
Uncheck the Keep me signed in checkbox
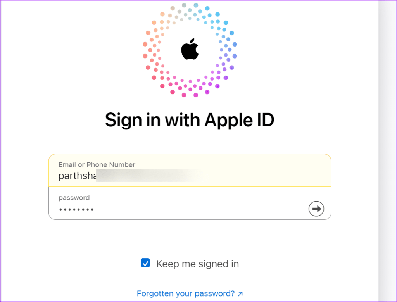click(145, 263)
